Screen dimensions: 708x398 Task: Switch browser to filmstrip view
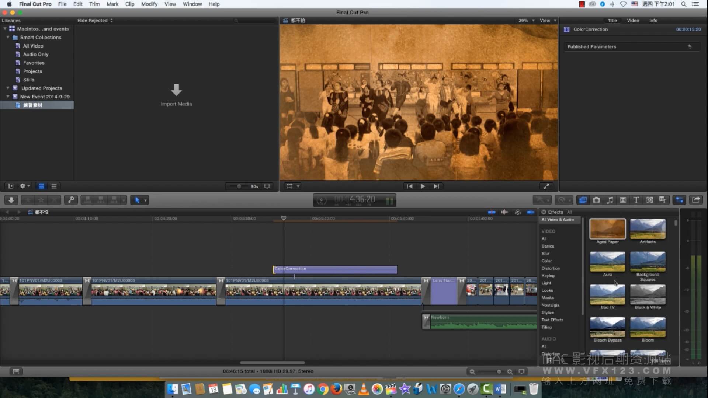tap(41, 186)
